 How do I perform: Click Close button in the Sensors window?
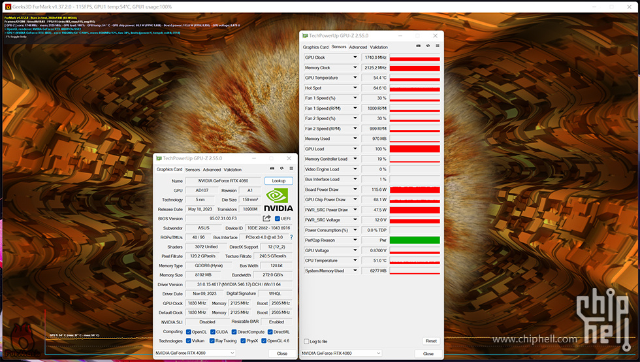pos(428,354)
